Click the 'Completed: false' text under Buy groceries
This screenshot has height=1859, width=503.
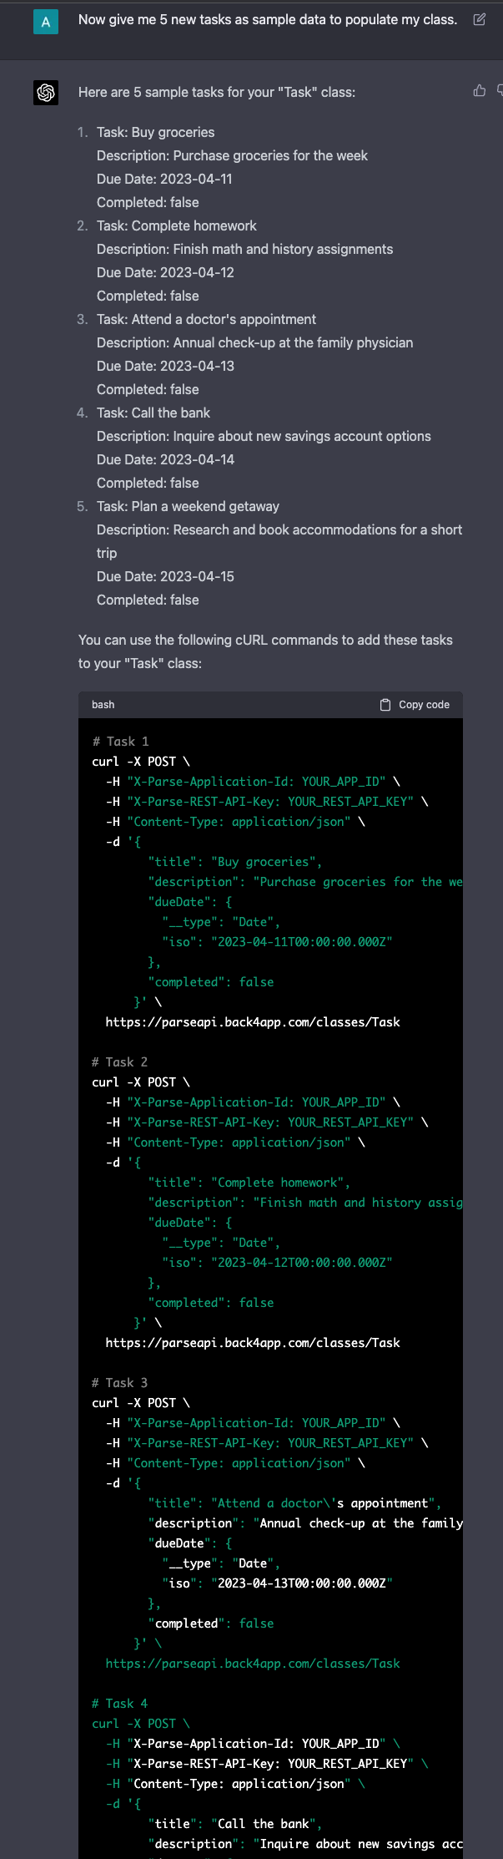coord(148,201)
